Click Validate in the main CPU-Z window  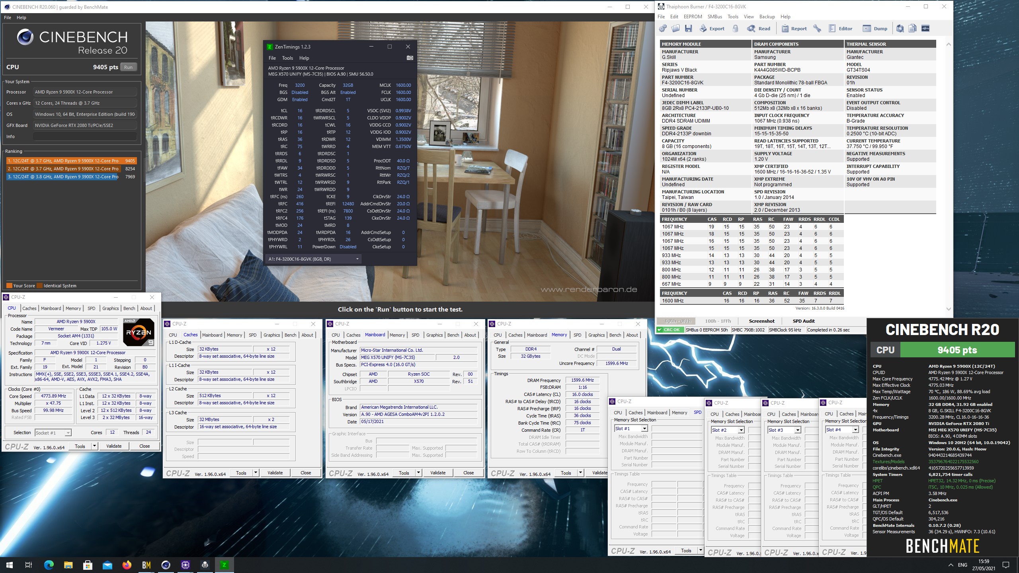[114, 446]
